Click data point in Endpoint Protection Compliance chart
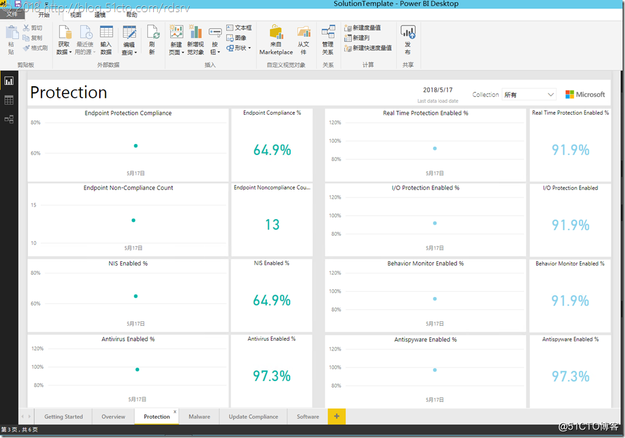The height and width of the screenshot is (438, 625). point(136,146)
